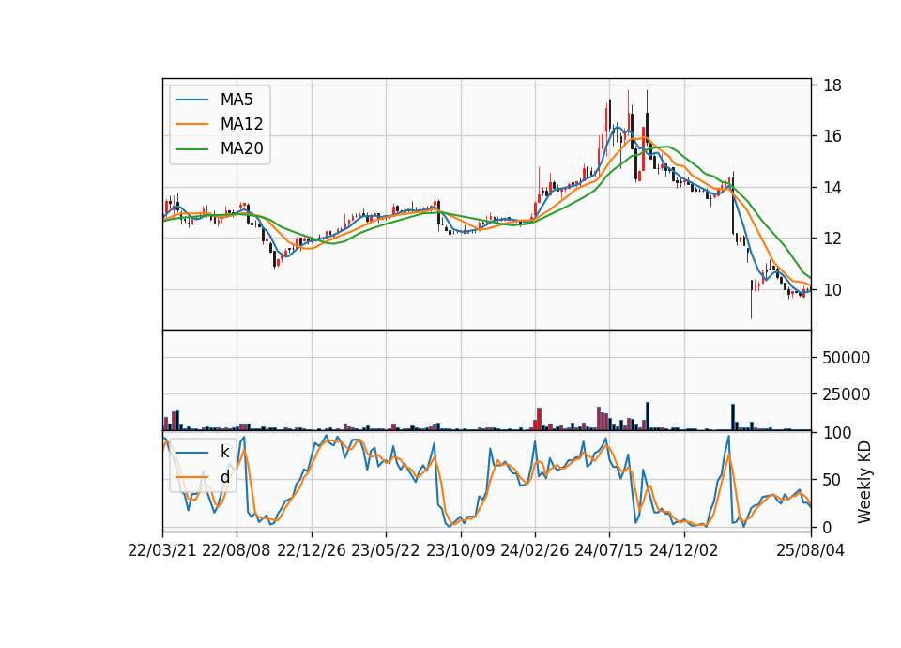This screenshot has width=901, height=648.
Task: Click the price axis value 16
Action: tap(832, 136)
